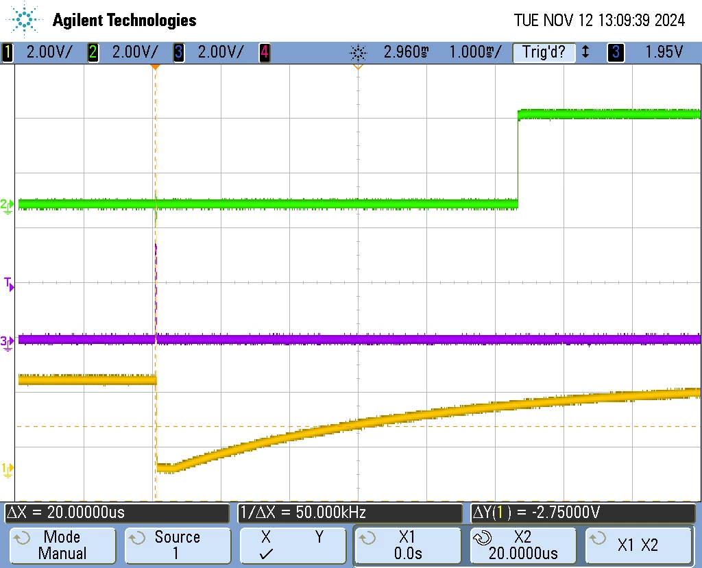Click the channel 1 ground level marker
The height and width of the screenshot is (568, 702).
[7, 470]
